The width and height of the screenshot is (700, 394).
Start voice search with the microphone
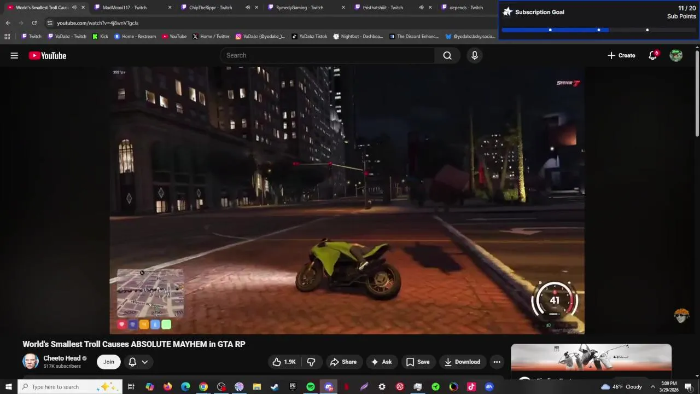[x=475, y=55]
